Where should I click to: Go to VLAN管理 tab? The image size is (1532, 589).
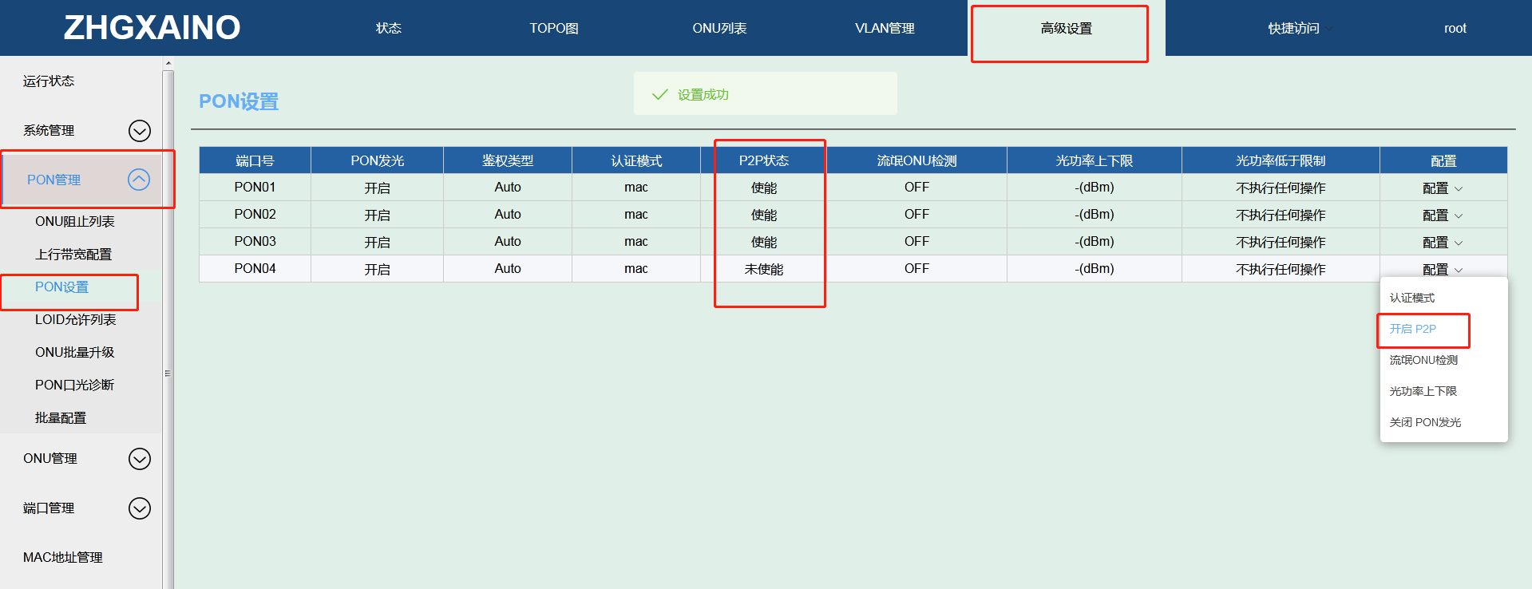coord(885,29)
